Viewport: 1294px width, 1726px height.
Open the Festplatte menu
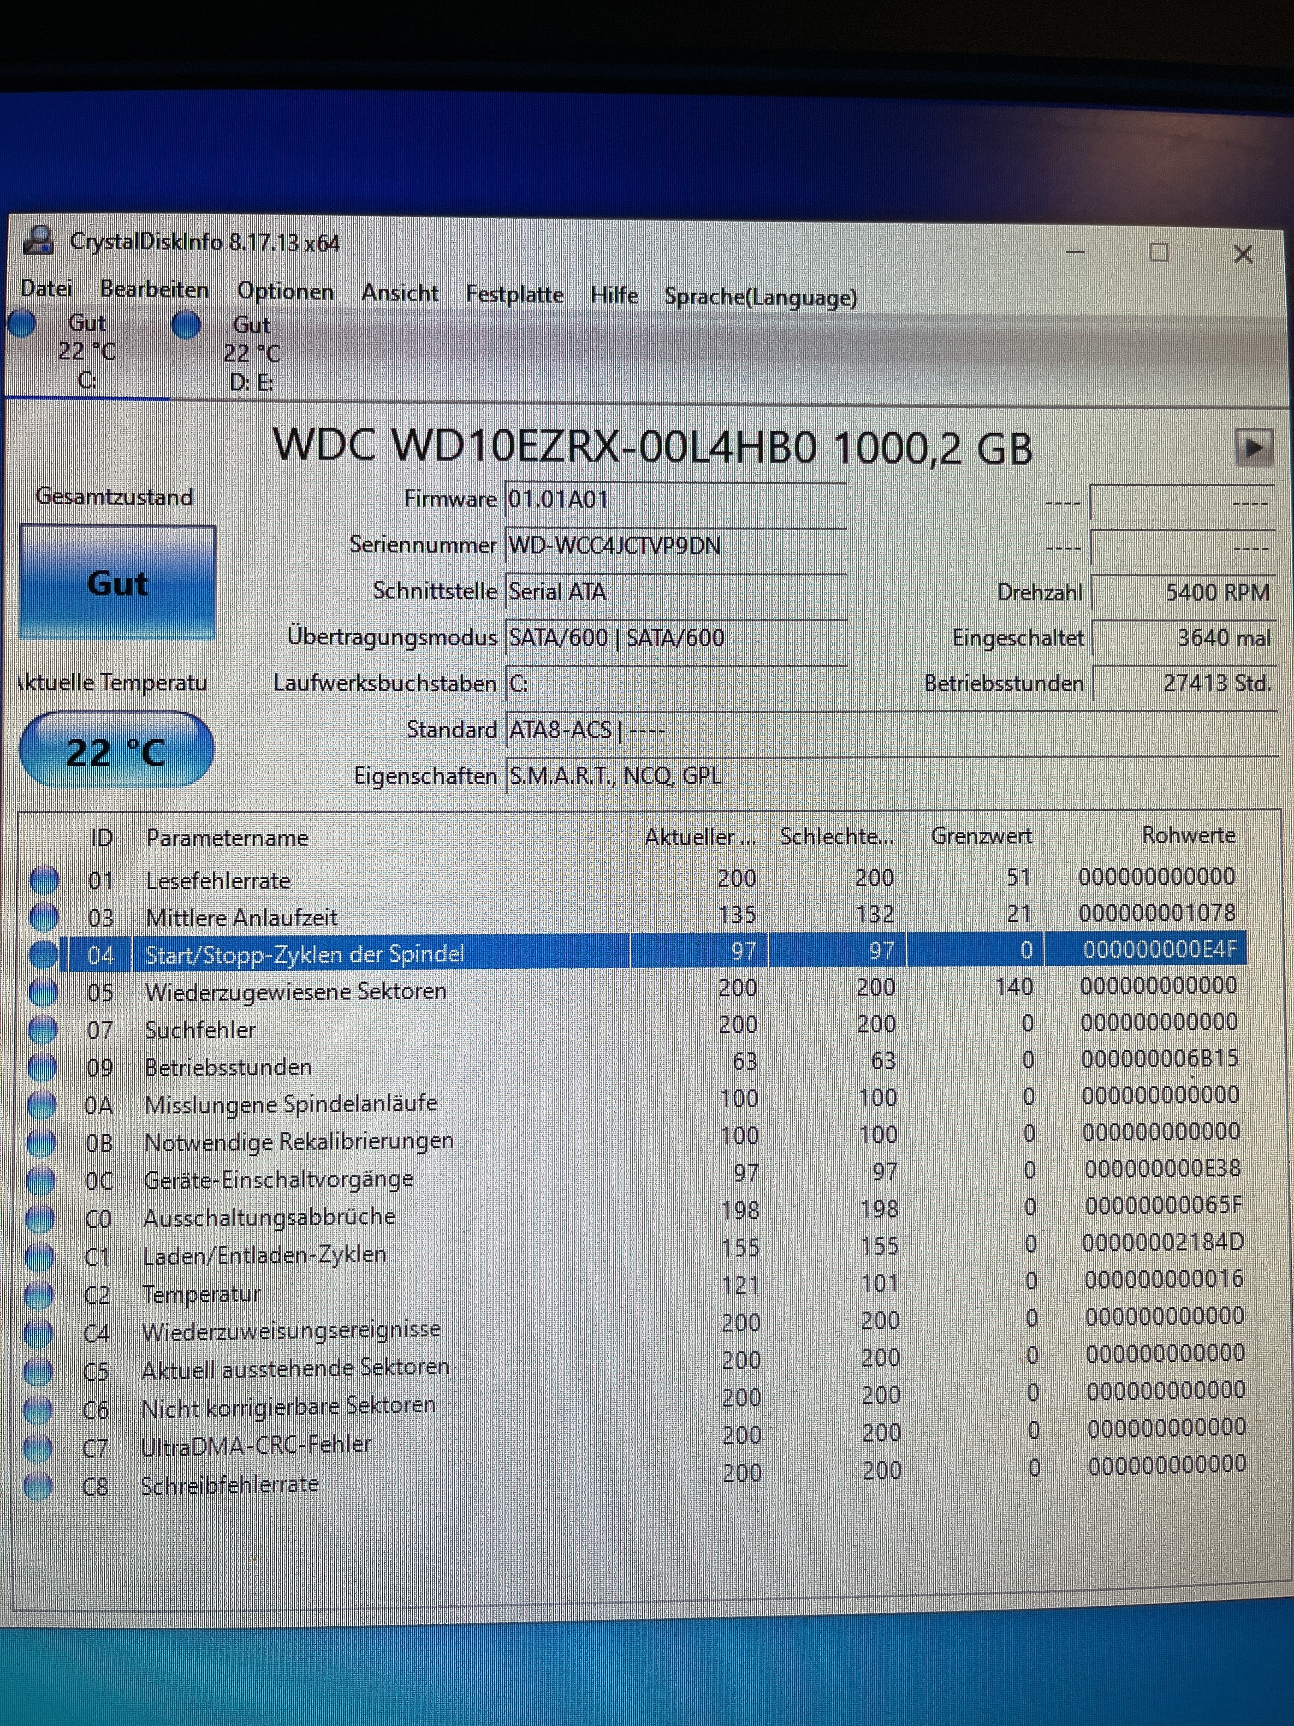pyautogui.click(x=515, y=294)
